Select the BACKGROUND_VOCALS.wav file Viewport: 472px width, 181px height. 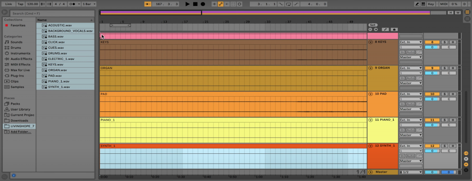click(65, 31)
